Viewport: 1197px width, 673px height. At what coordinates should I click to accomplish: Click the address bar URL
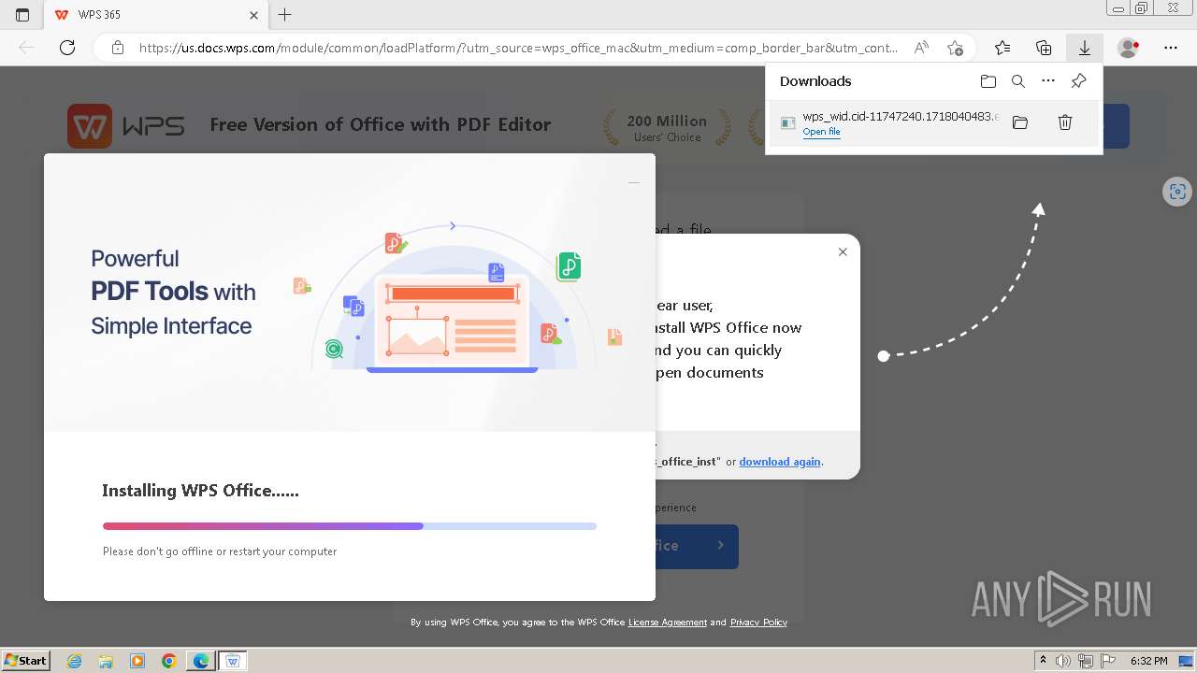(x=518, y=48)
